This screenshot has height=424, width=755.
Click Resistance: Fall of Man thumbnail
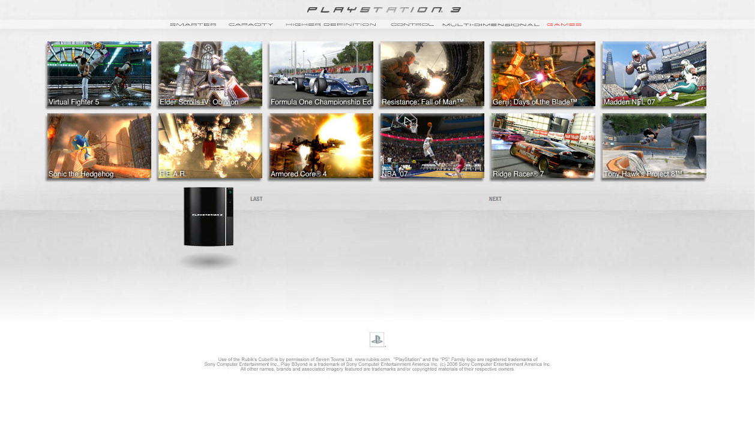tap(432, 74)
